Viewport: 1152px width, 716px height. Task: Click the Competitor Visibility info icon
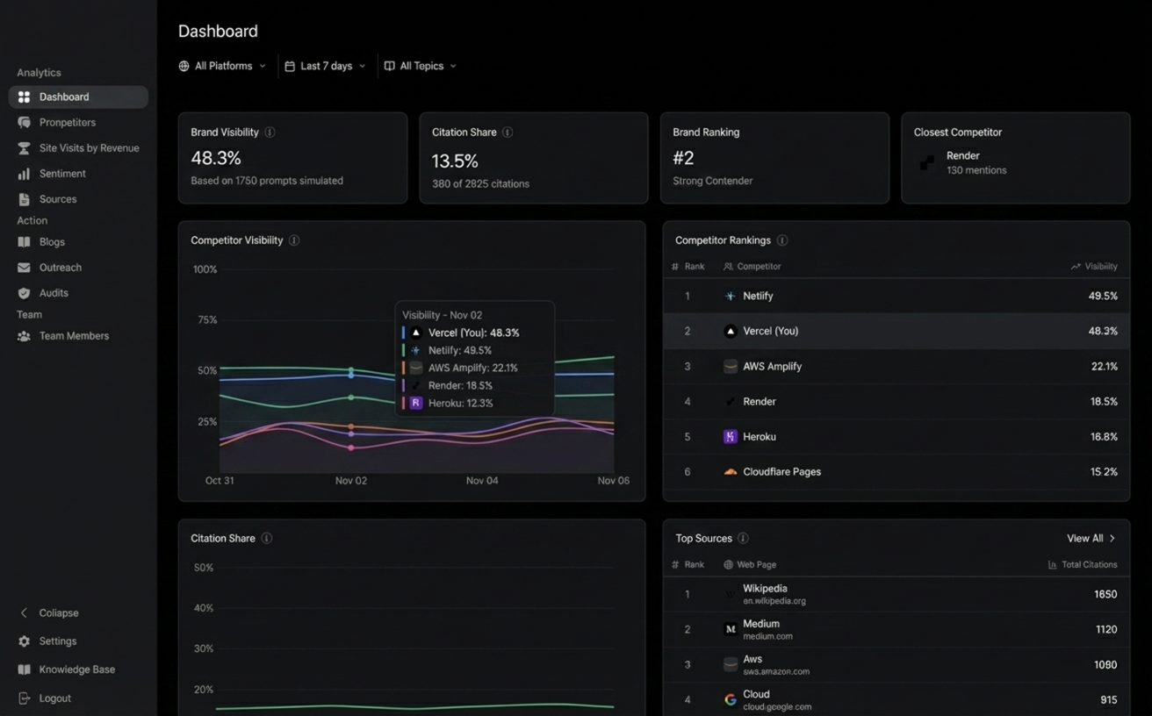[x=296, y=240]
